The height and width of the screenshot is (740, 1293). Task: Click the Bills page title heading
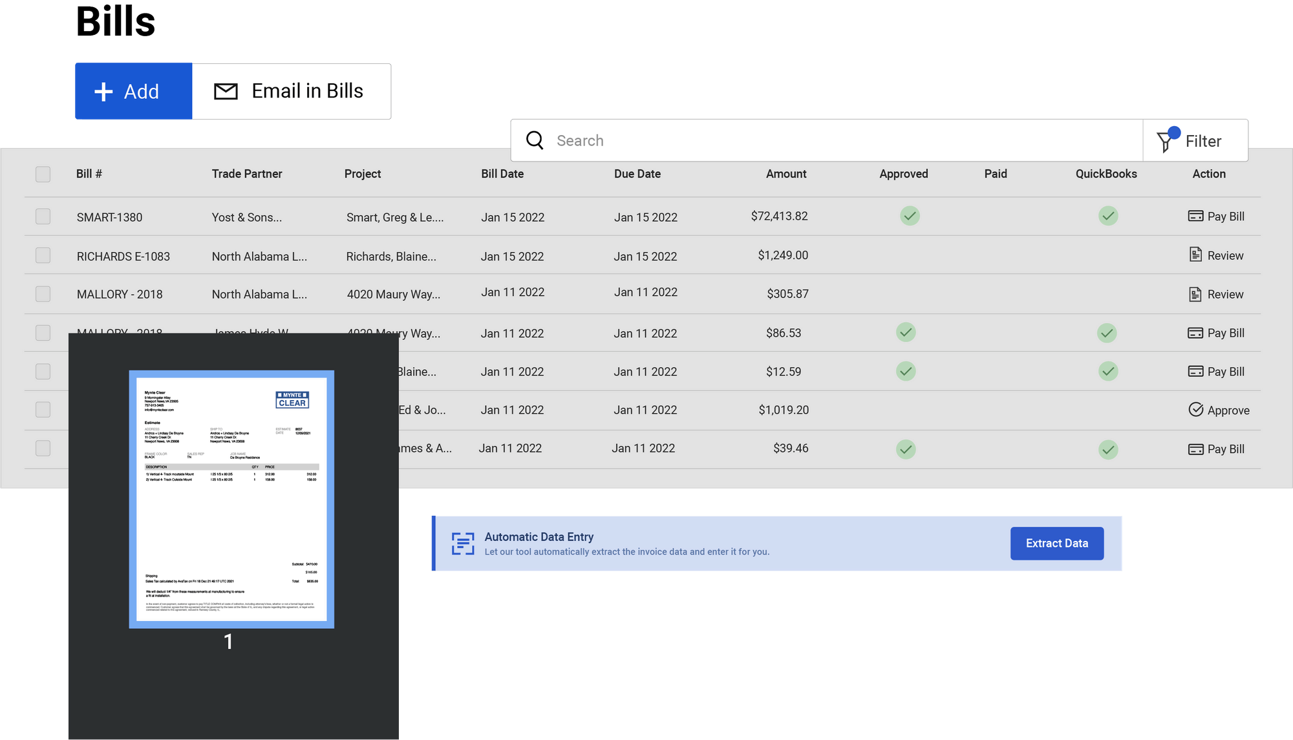pyautogui.click(x=115, y=21)
